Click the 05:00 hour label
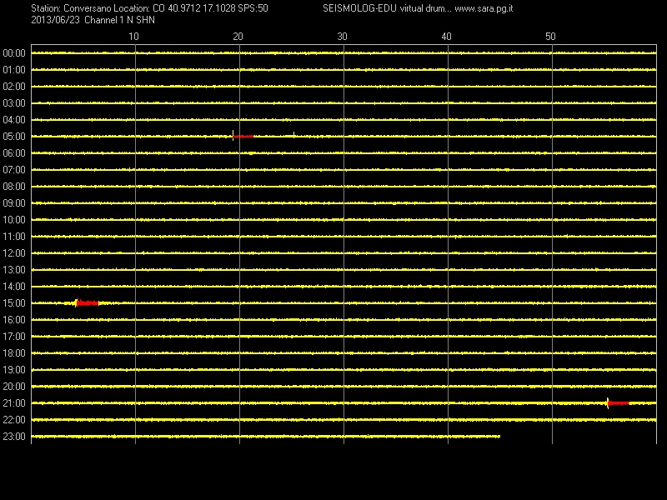This screenshot has height=500, width=667. point(14,137)
